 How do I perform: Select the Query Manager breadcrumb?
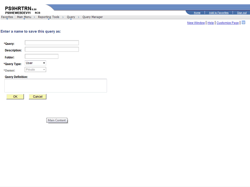pyautogui.click(x=93, y=17)
